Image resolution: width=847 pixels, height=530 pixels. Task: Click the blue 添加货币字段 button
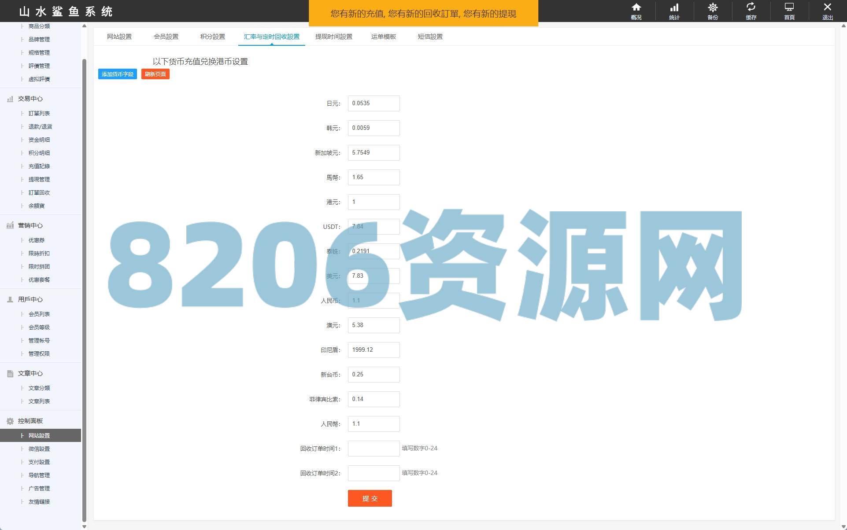pyautogui.click(x=117, y=74)
